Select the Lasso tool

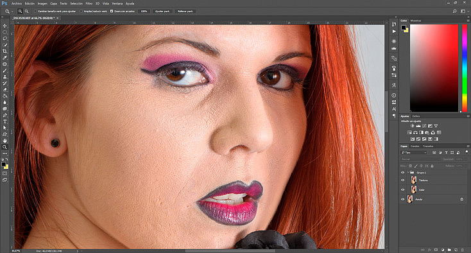tap(4, 39)
